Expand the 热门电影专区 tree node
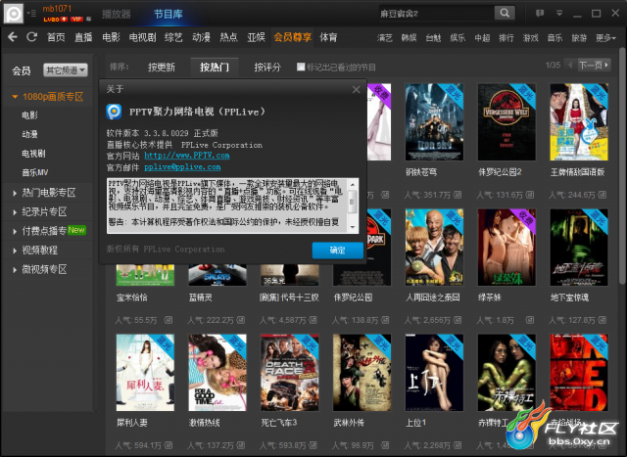 coord(15,193)
